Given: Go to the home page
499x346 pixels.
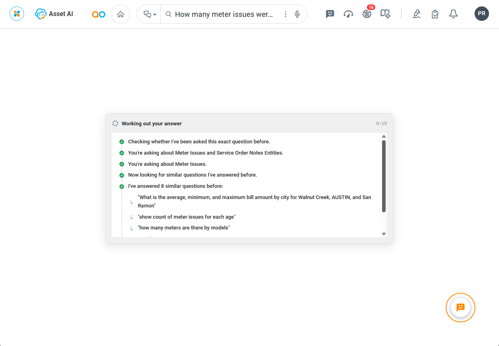Looking at the screenshot, I should pos(121,14).
